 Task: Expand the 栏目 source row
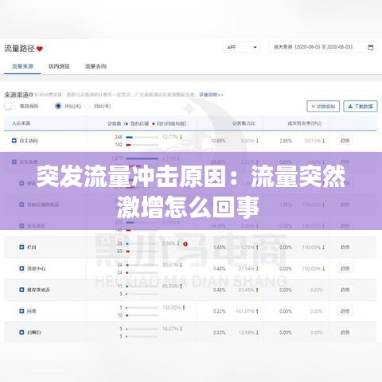[21, 247]
